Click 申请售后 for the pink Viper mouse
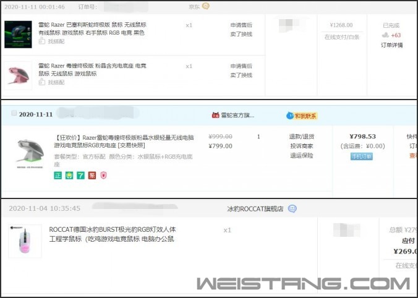 241,66
